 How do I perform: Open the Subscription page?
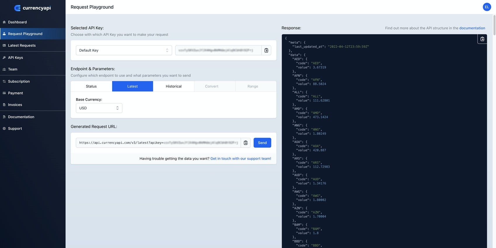33,81
